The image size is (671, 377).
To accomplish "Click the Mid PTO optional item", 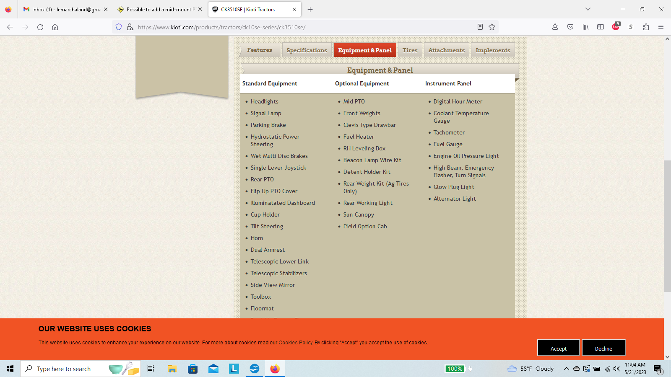I will [x=354, y=101].
